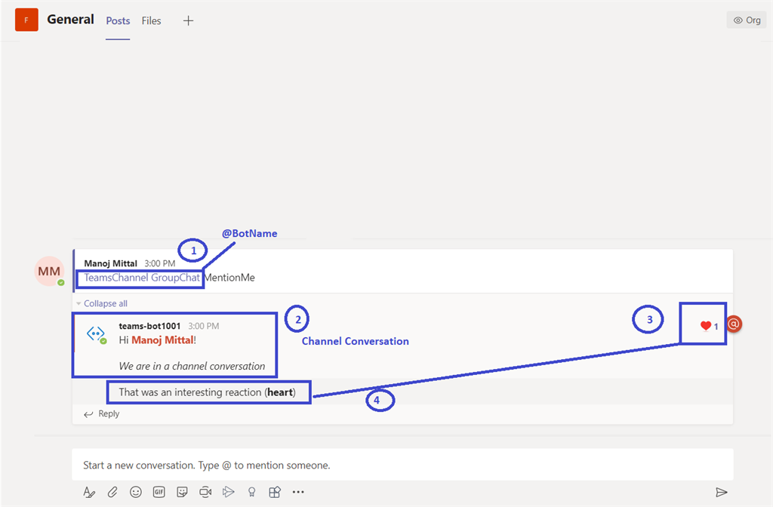
Task: Start a meeting with the Meet now icon
Action: [205, 492]
